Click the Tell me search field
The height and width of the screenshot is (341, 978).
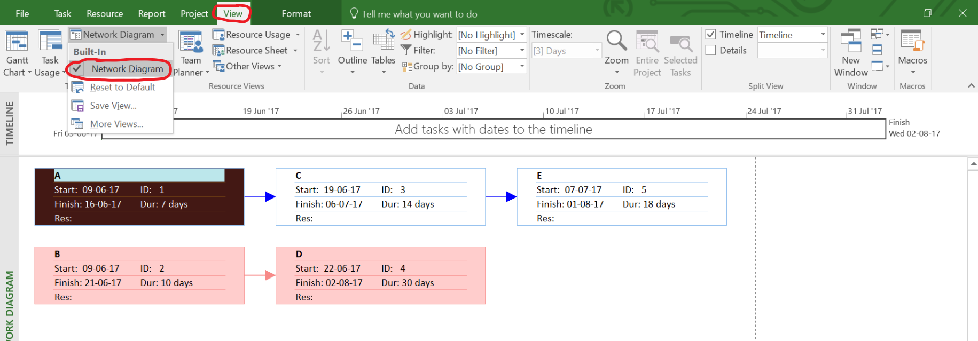pos(419,14)
